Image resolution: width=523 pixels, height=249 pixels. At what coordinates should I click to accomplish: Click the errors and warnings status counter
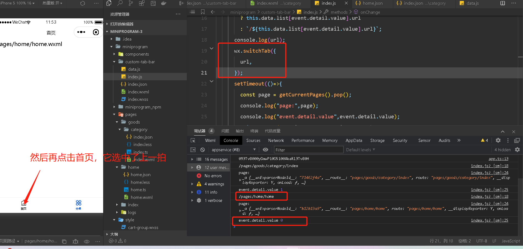click(117, 241)
